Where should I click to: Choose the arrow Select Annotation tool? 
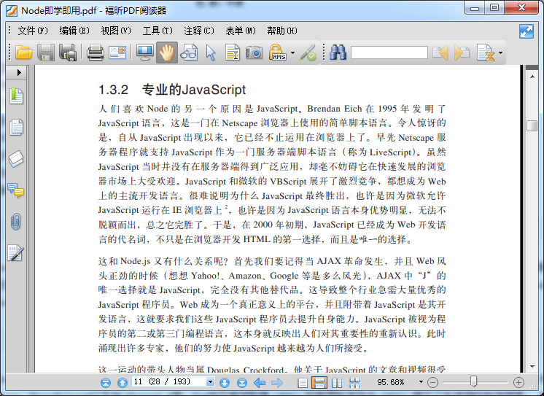point(211,53)
